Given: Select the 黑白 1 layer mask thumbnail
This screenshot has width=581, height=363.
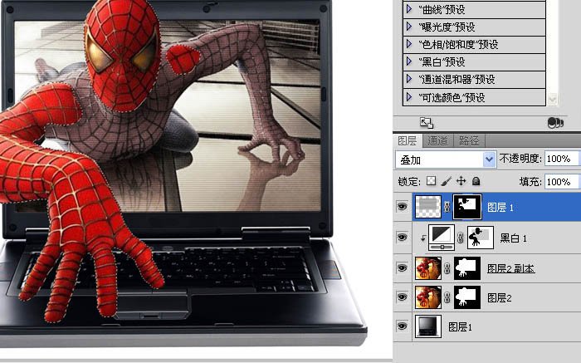Looking at the screenshot, I should coord(481,238).
